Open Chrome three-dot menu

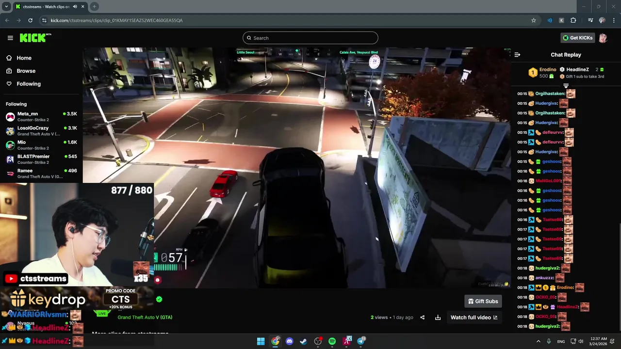click(x=613, y=20)
